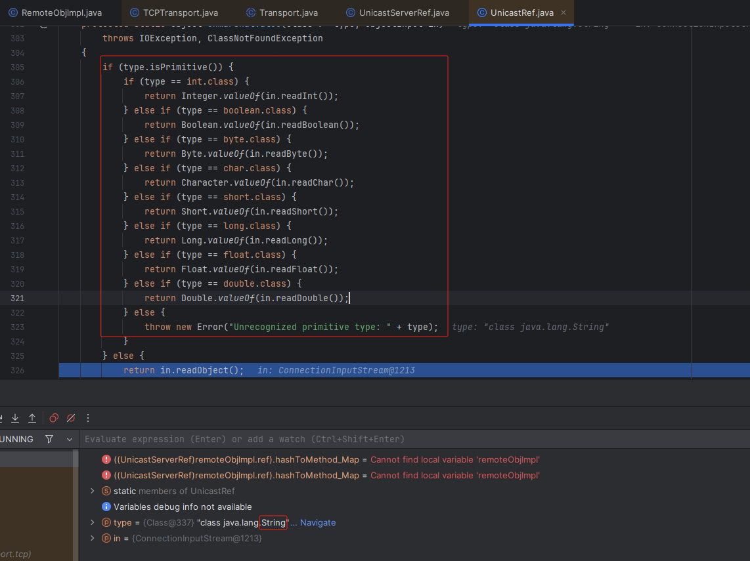
Task: Click the class icon on TCPTransport.java tab
Action: (135, 12)
